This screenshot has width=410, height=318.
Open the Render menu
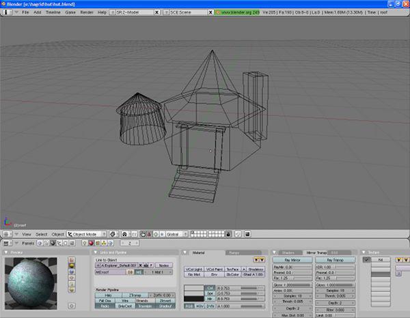point(87,12)
